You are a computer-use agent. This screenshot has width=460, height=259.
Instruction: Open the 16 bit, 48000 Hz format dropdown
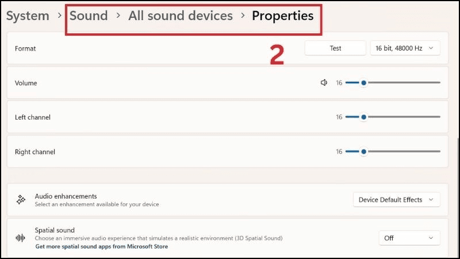[405, 48]
